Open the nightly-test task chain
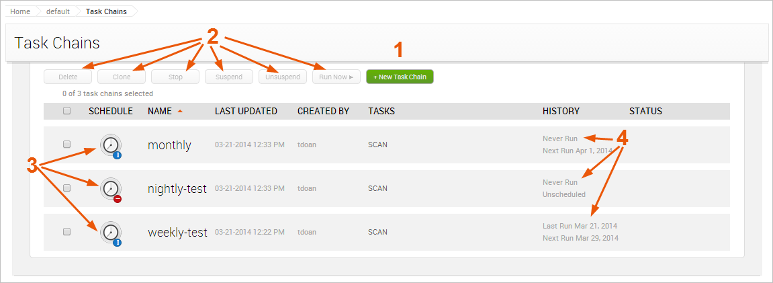Screen dimensions: 773x283 [177, 189]
